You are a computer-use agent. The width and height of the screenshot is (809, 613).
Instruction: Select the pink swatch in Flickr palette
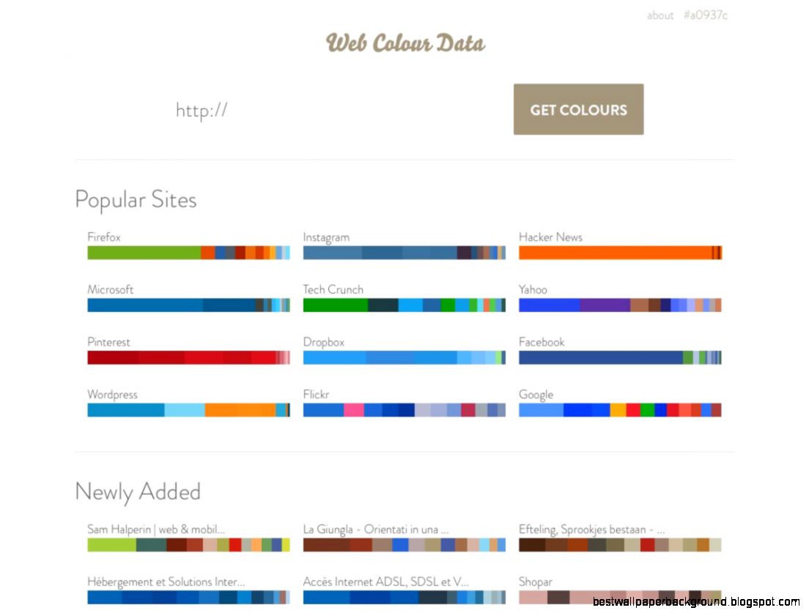coord(354,410)
